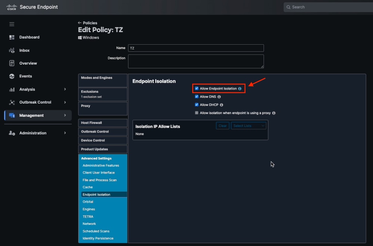The image size is (373, 246).
Task: Click info icon next to Allow DHCP
Action: click(221, 105)
